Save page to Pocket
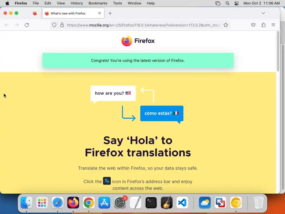 253,25
